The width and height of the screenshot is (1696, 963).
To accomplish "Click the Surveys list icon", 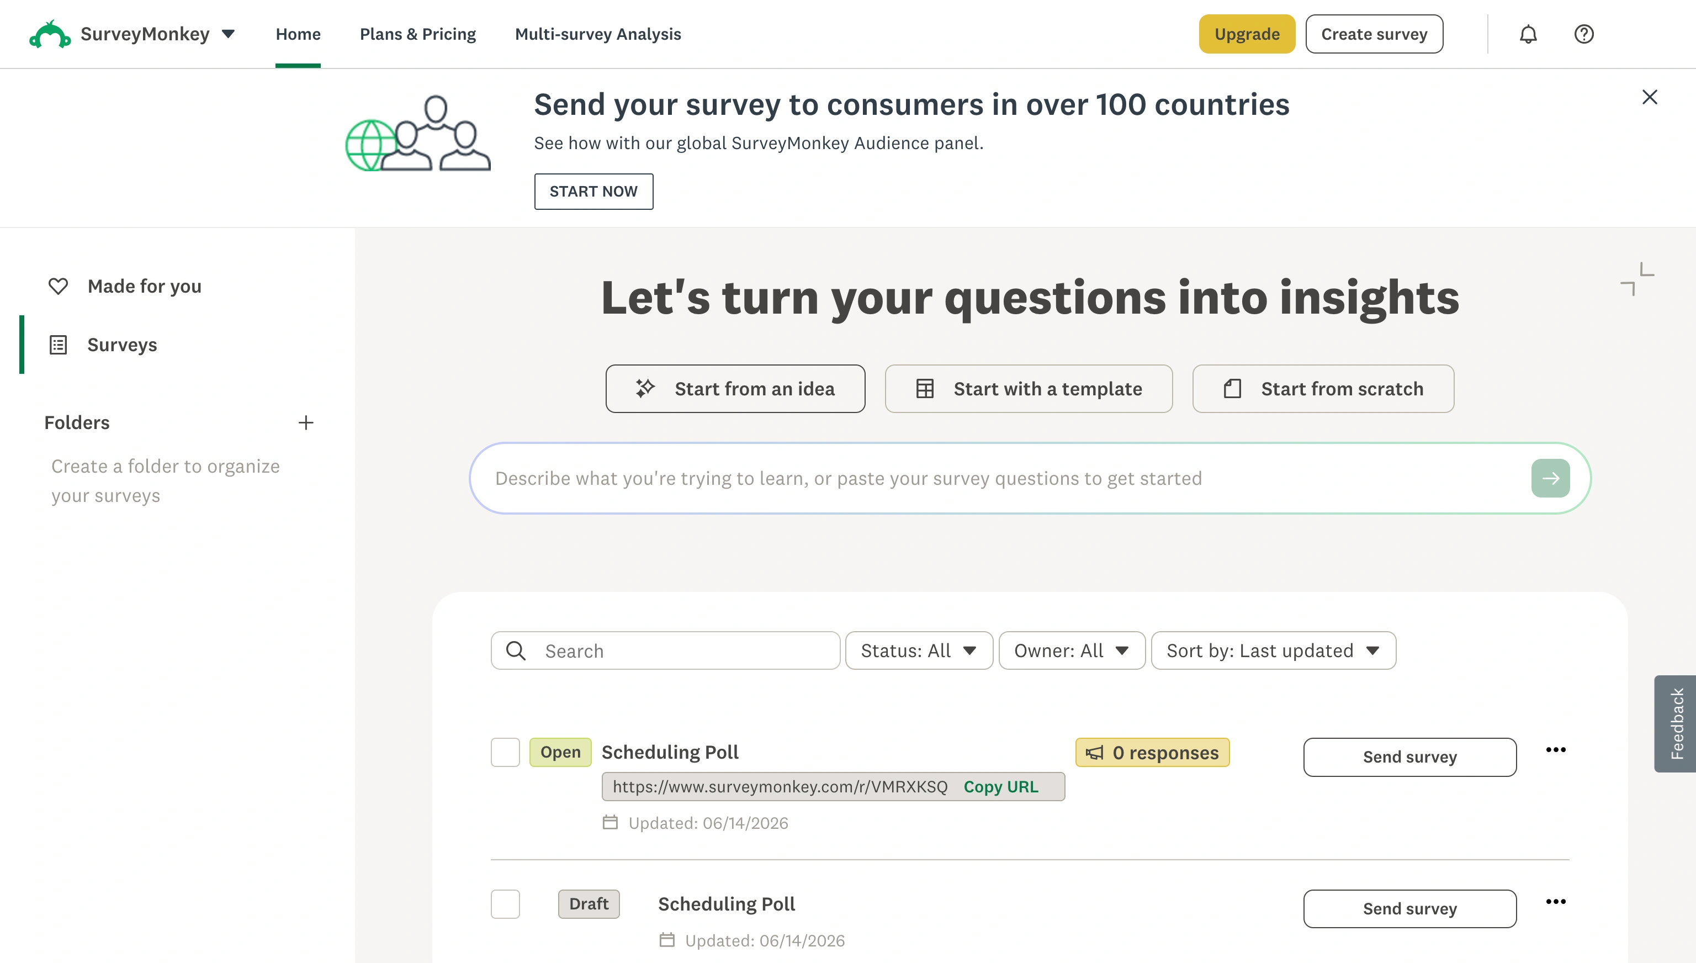I will click(58, 345).
